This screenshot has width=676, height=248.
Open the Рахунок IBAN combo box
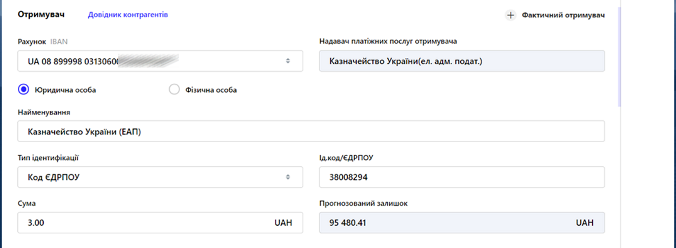coord(160,61)
